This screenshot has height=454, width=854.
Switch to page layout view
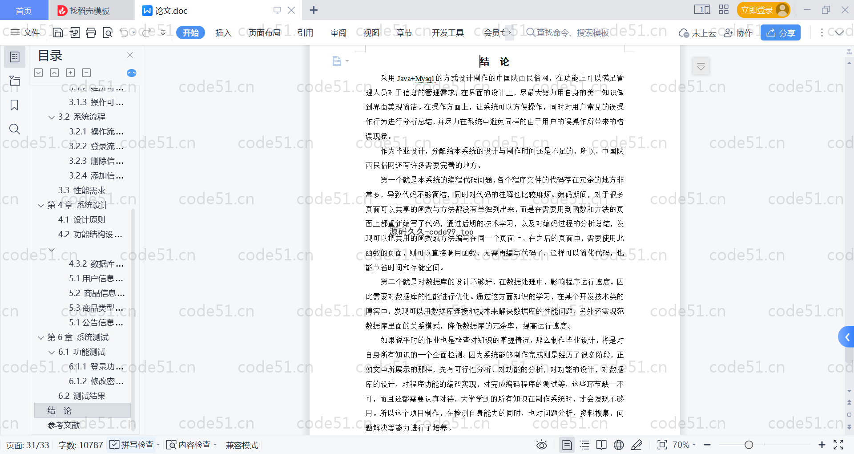pos(567,445)
